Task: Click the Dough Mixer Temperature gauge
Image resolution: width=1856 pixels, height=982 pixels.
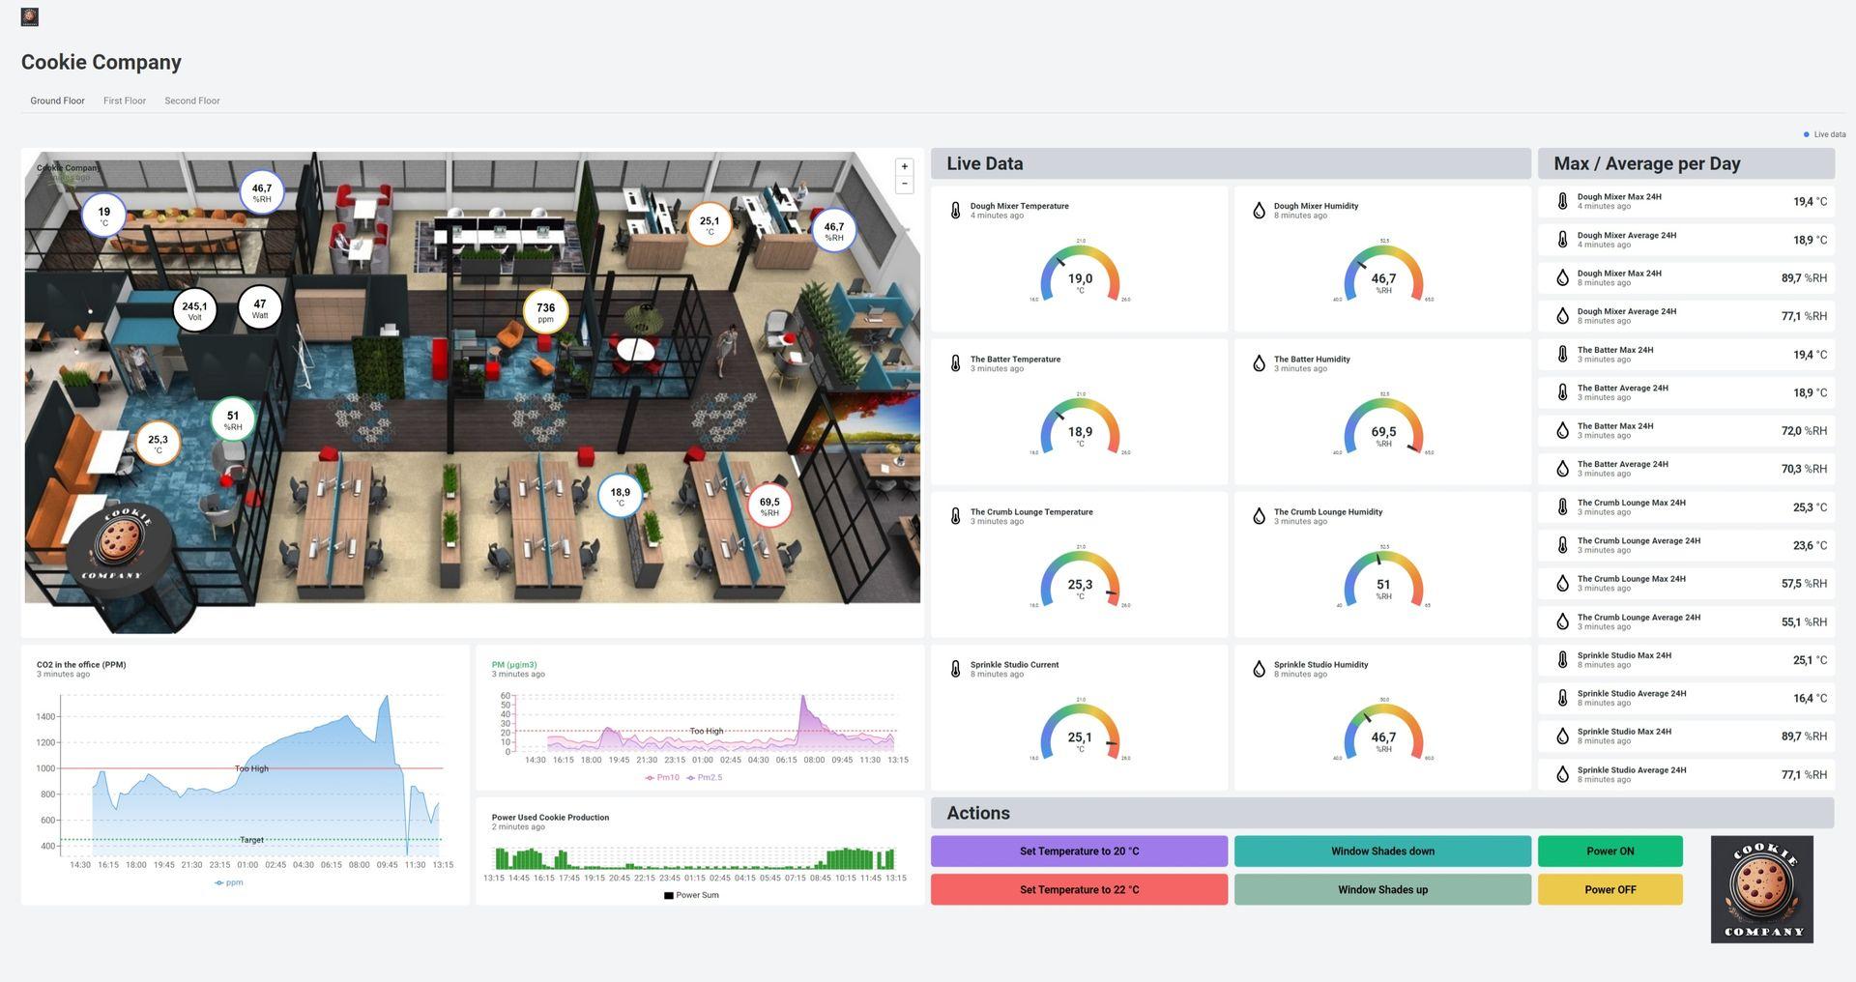Action: click(x=1080, y=274)
